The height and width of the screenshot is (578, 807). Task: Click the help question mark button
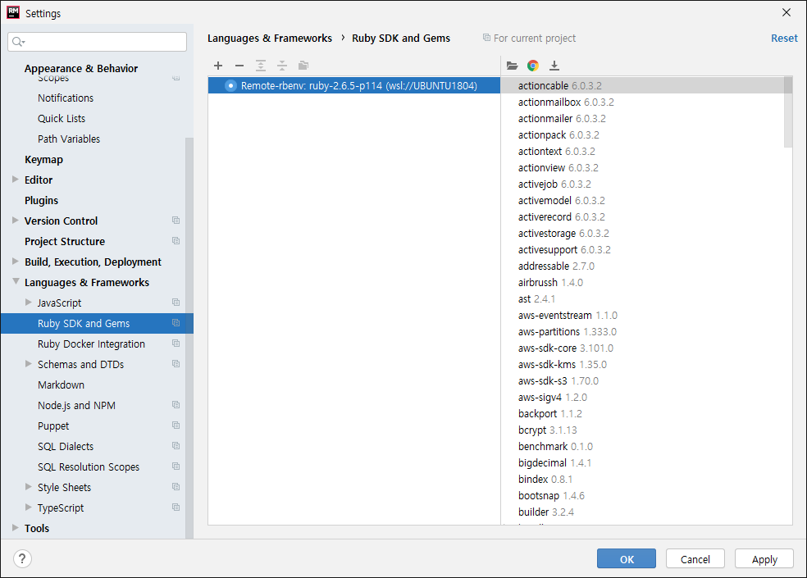click(x=22, y=558)
